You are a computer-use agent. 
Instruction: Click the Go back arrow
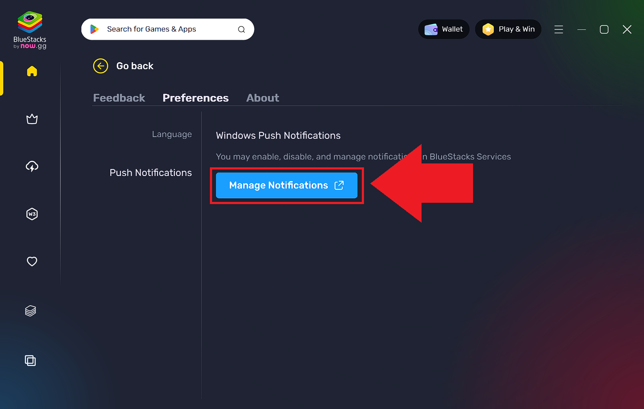tap(100, 66)
